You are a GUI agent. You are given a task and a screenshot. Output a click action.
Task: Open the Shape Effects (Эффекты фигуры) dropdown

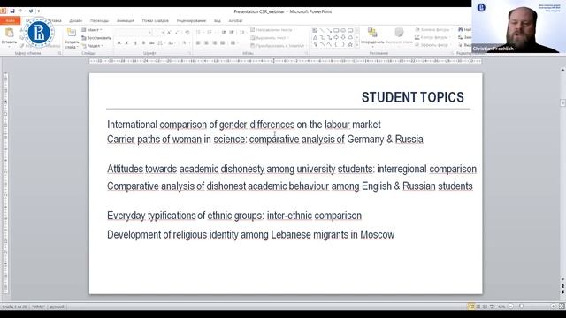pyautogui.click(x=432, y=45)
